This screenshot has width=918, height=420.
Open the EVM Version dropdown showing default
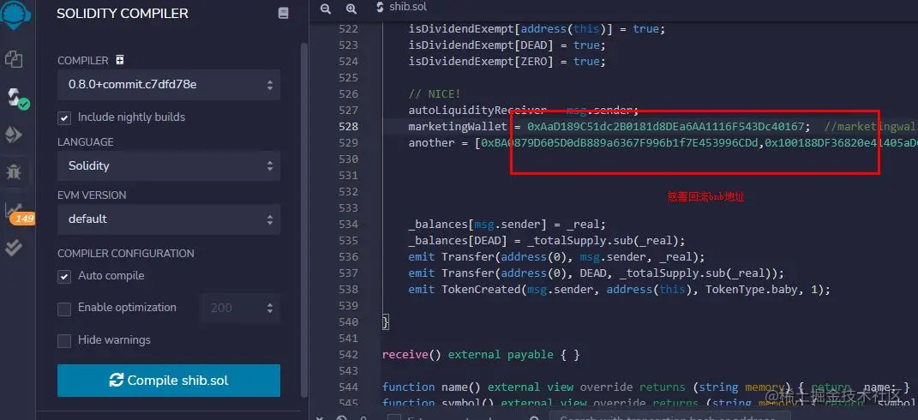pyautogui.click(x=169, y=219)
